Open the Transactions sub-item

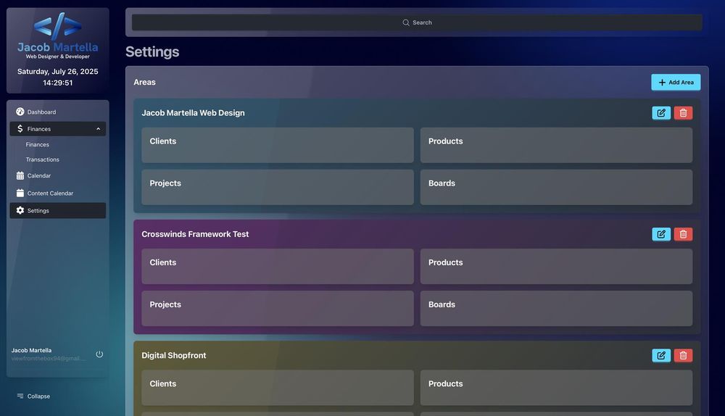[43, 159]
